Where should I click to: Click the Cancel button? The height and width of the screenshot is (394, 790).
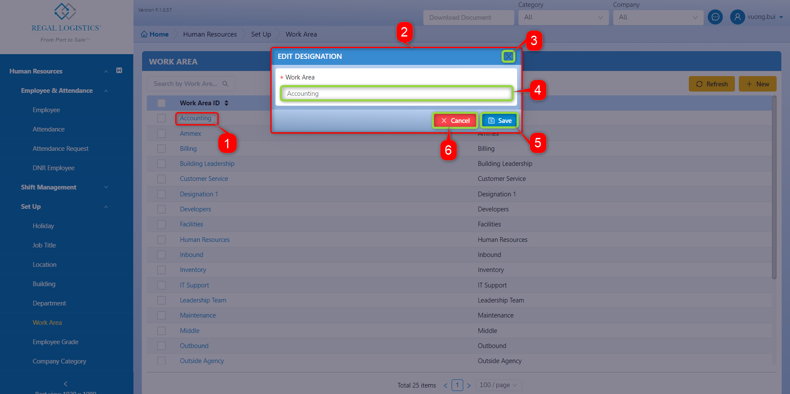455,121
